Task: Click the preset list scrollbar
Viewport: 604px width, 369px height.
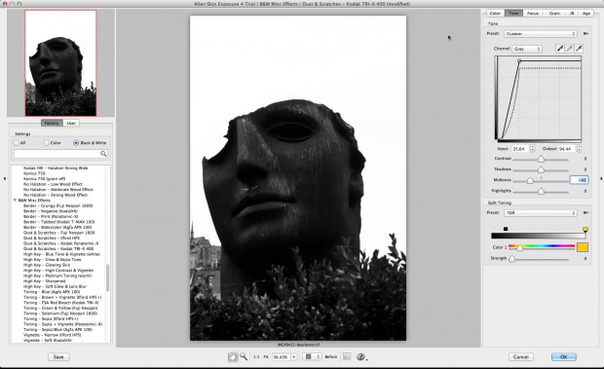Action: [107, 277]
